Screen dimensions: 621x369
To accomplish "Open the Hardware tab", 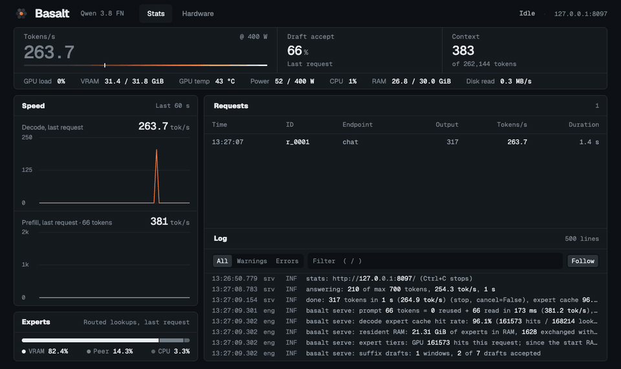I will 198,14.
